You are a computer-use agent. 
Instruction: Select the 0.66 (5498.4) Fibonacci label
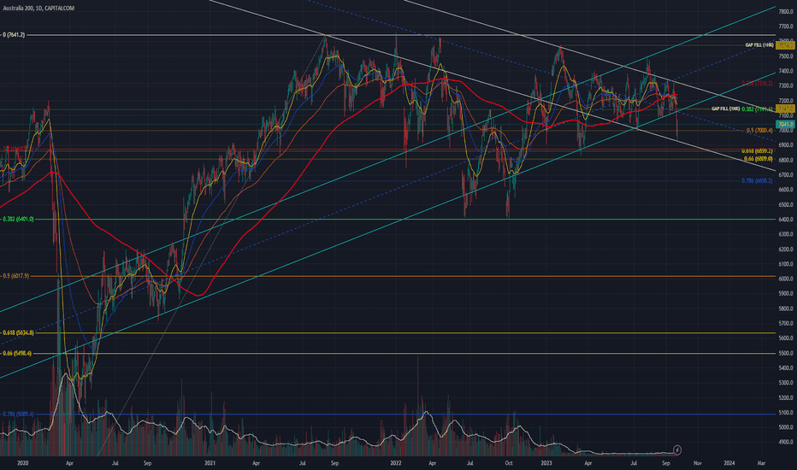pos(17,353)
